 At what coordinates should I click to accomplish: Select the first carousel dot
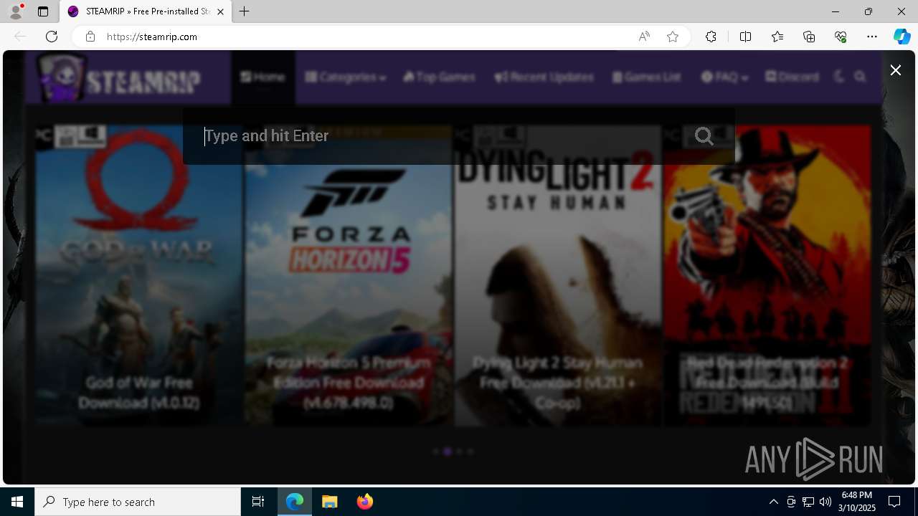435,451
